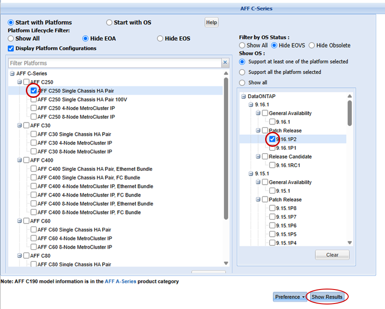
Task: Open the AFF A-Series product category link
Action: 120,281
